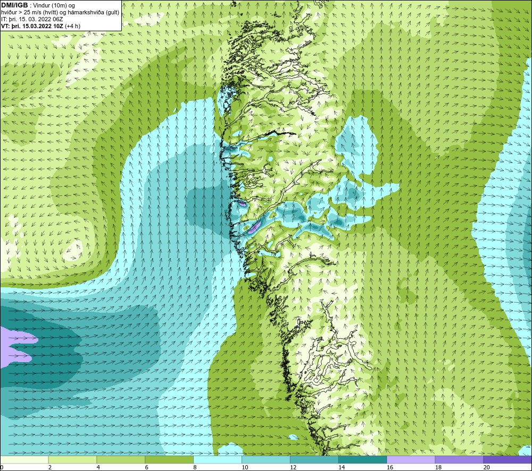This screenshot has width=532, height=471.
Task: Click the '20' label on the wind scale
Action: pos(487,467)
